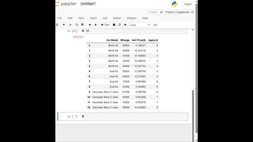Screen dimensions: 253x142
Task: Open the cell type Code dropdown
Action: point(140,25)
